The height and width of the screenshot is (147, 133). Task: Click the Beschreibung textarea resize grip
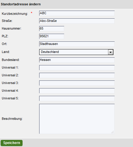113,132
